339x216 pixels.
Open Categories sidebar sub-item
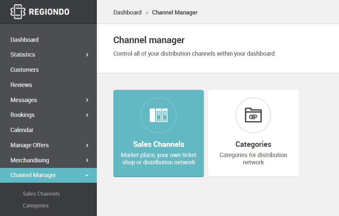tap(36, 205)
